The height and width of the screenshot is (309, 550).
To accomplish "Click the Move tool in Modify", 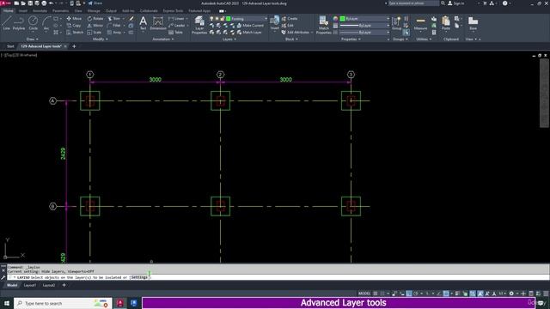I will 74,19.
